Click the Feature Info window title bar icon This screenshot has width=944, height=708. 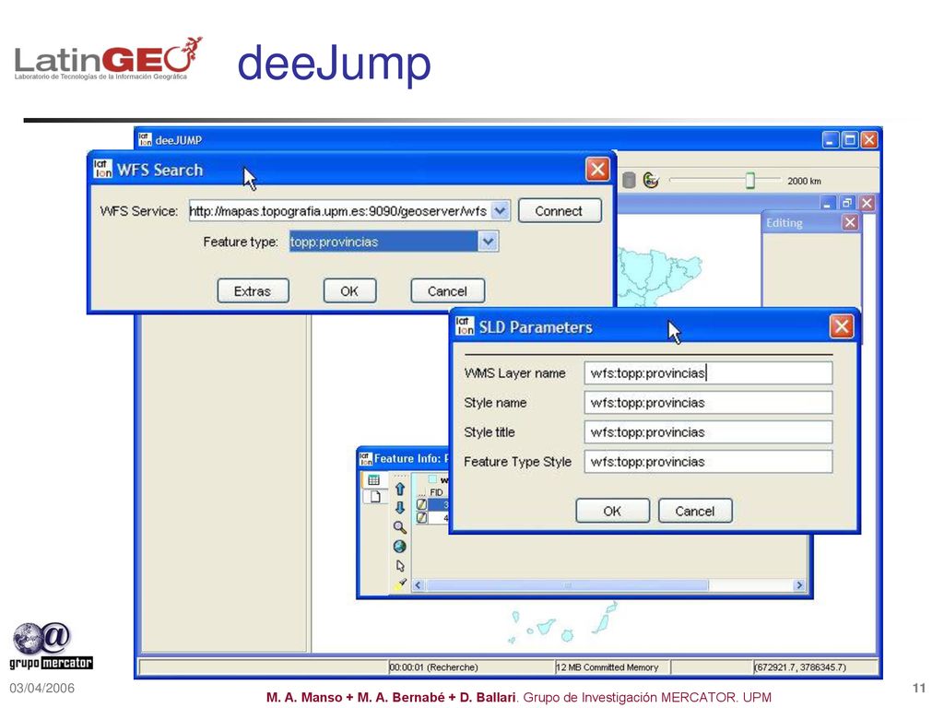(366, 459)
